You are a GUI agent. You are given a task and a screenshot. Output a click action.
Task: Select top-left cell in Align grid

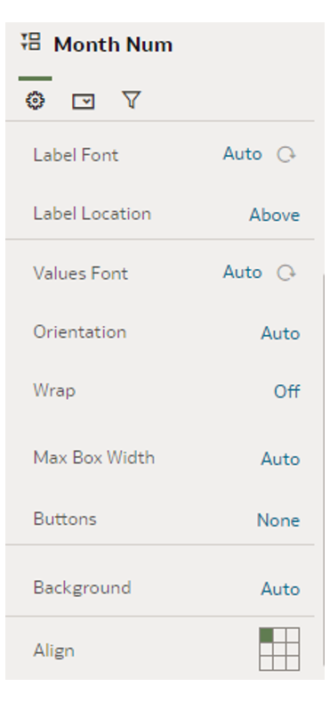266,635
